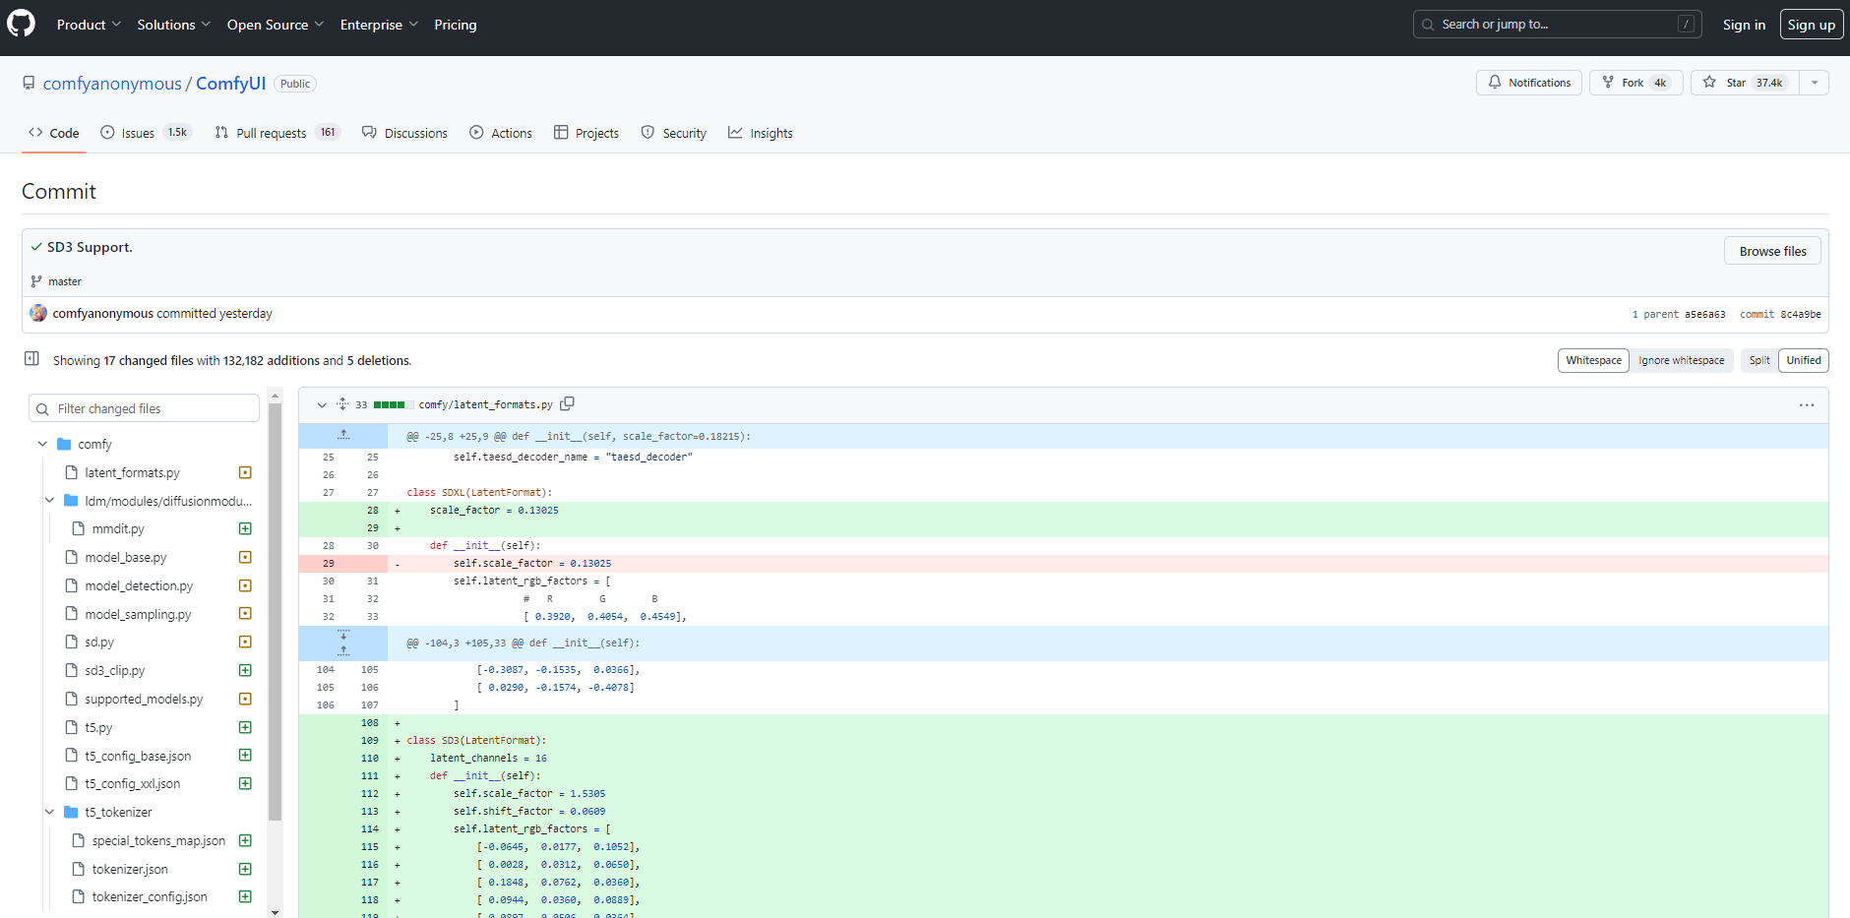The height and width of the screenshot is (918, 1850).
Task: Click the modified-file marker beside model_detection.py
Action: click(245, 585)
